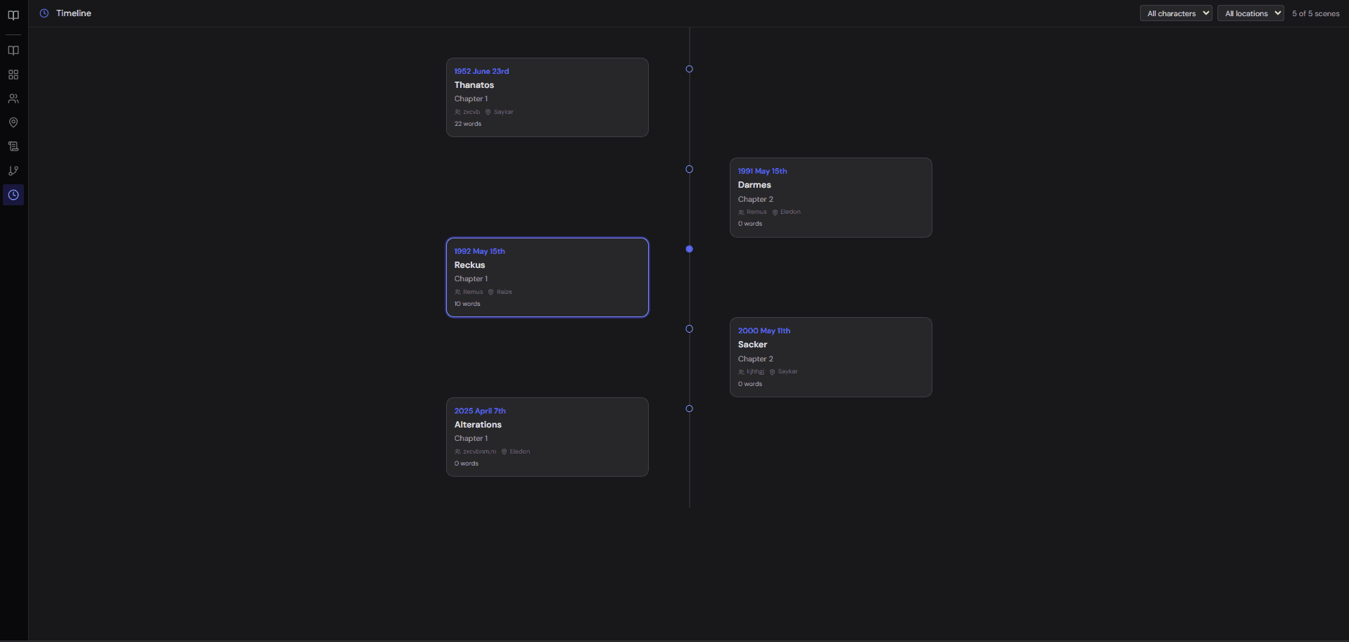Open the grid board view in sidebar
The width and height of the screenshot is (1349, 642).
pos(13,75)
